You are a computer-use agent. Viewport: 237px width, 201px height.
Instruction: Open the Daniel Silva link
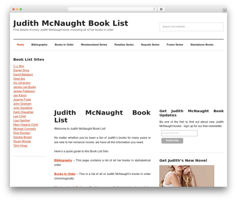(21, 70)
